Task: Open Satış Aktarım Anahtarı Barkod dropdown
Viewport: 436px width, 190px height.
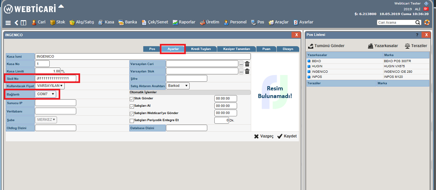Action: click(x=177, y=86)
